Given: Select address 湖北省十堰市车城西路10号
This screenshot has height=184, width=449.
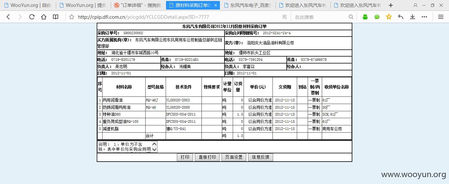Looking at the screenshot, I should tap(135, 53).
